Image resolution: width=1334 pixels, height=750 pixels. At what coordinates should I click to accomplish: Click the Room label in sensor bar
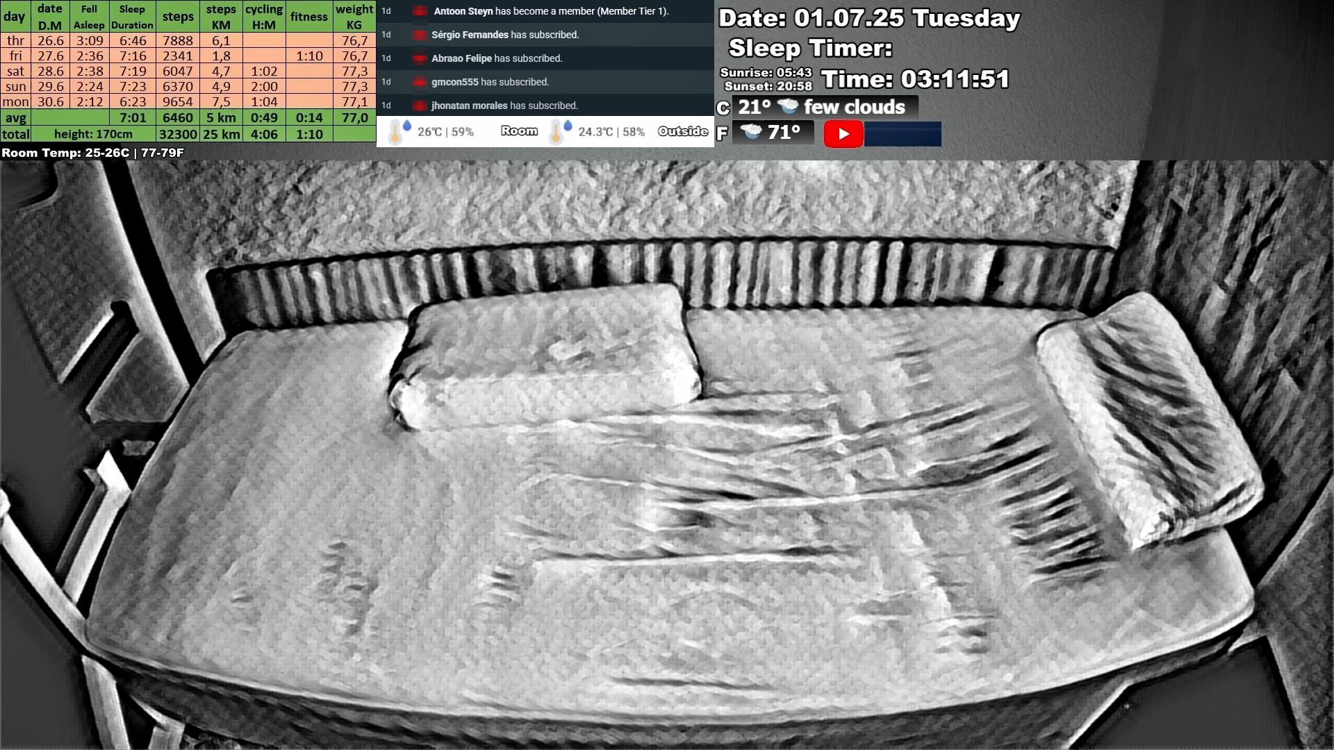tap(519, 131)
